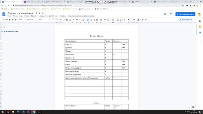Screen dimensions: 203x114
Task: Click the Windows Start button
Action: [x=3, y=112]
